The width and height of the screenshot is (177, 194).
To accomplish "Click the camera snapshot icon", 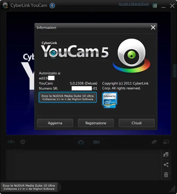I will 81,142.
